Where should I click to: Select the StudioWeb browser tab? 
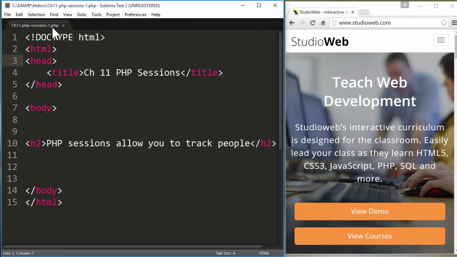323,12
